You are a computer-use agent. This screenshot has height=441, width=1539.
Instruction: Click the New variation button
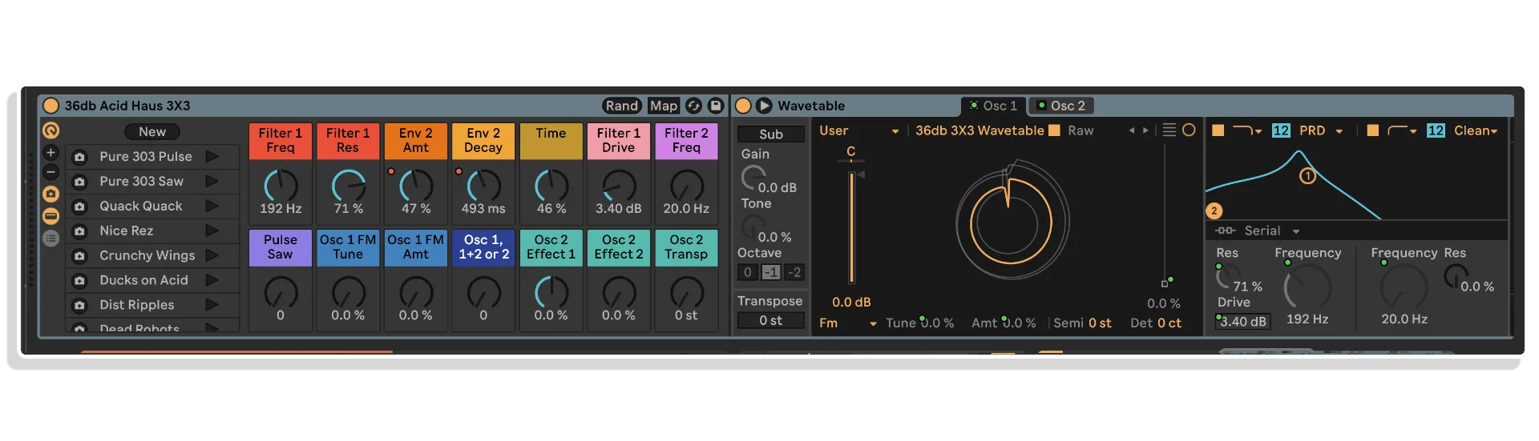[x=152, y=132]
